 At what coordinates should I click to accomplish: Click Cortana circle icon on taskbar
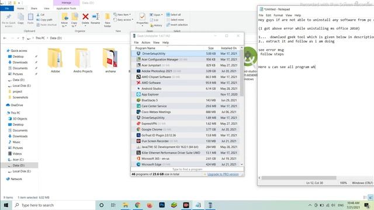(x=101, y=205)
